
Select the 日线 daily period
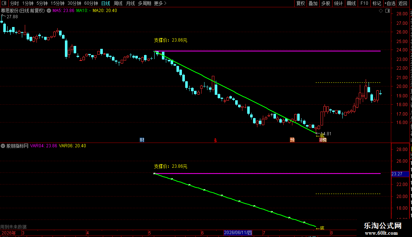click(106, 3)
